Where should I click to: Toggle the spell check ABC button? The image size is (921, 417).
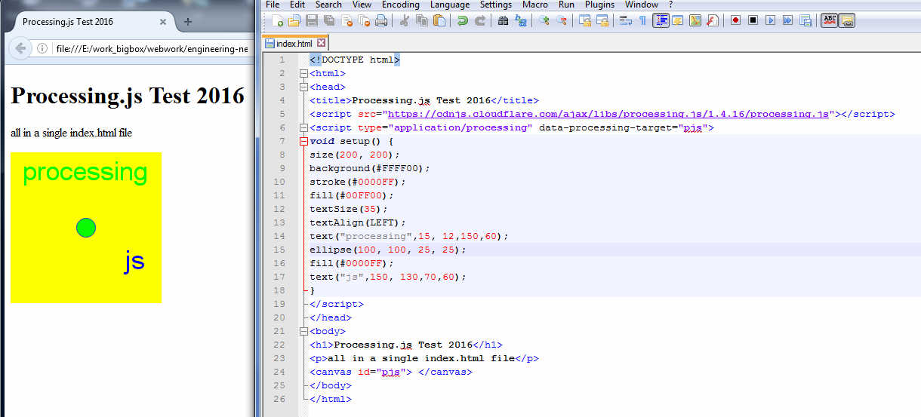[x=830, y=20]
